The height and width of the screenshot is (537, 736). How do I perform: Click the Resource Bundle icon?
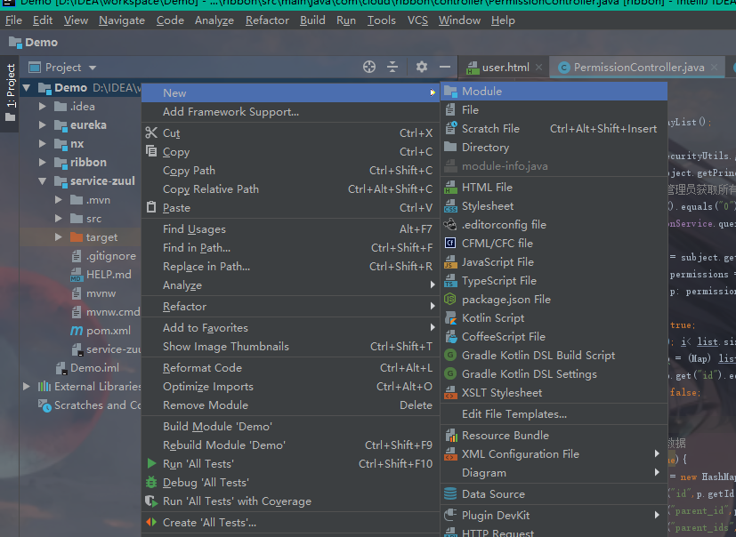pyautogui.click(x=450, y=436)
